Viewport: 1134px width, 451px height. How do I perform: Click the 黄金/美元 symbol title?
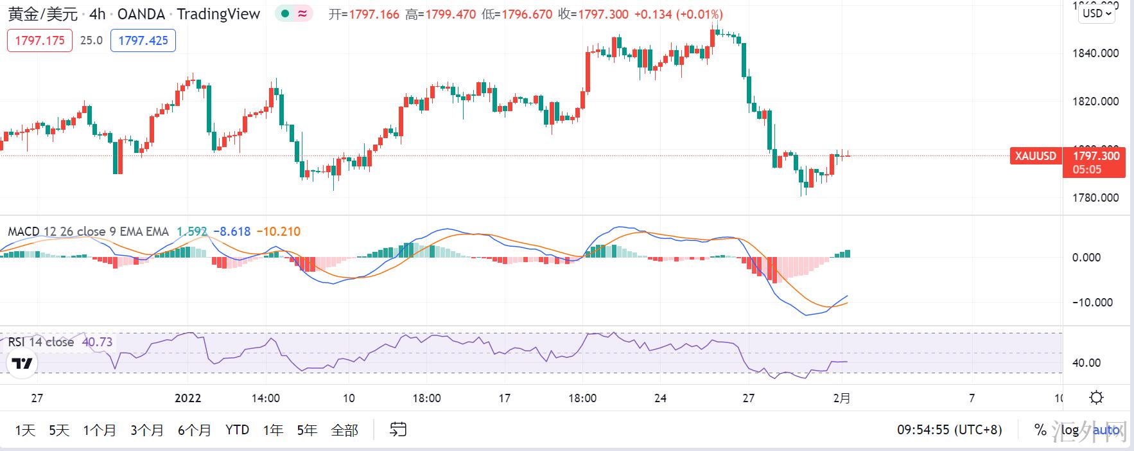[42, 14]
